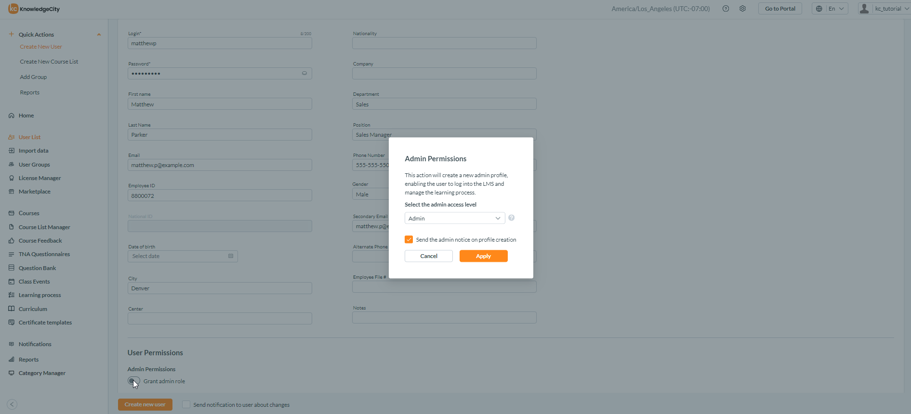Screen dimensions: 911x414
Task: Open settings gear icon in top bar
Action: click(x=742, y=9)
